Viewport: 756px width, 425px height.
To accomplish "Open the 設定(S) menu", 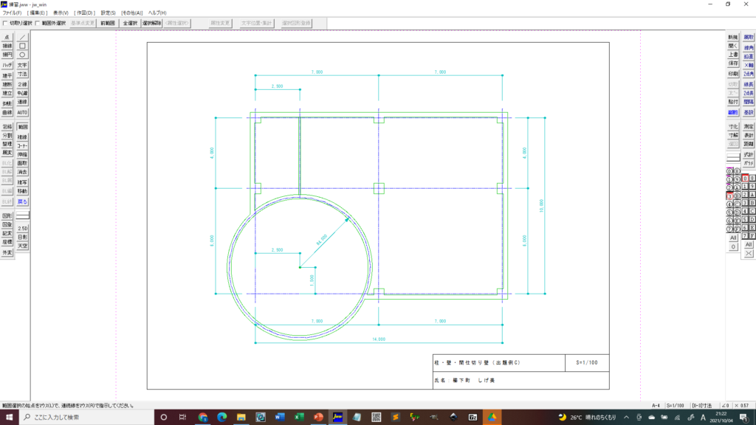I will click(x=108, y=13).
